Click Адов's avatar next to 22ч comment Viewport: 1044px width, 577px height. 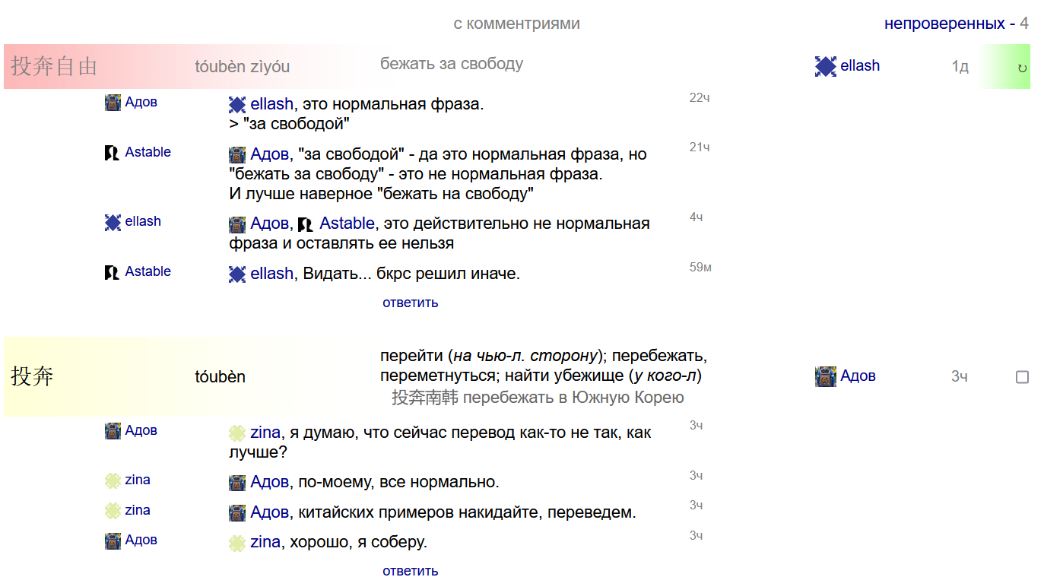tap(113, 102)
